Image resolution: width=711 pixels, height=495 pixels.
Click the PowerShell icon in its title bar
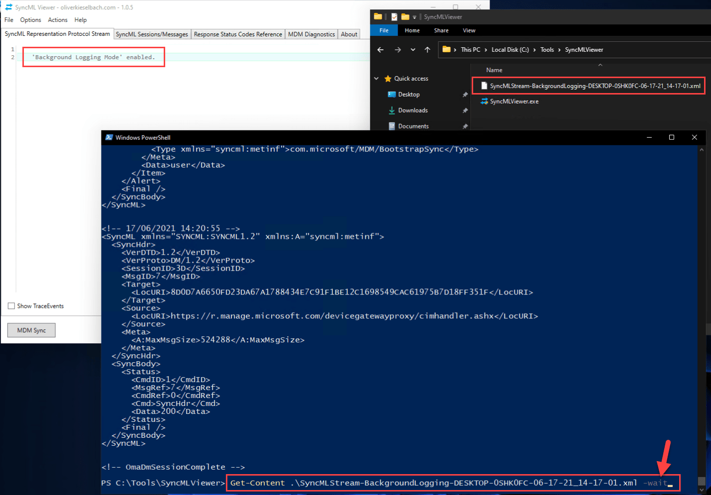pos(109,138)
